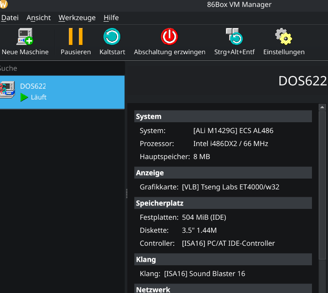The width and height of the screenshot is (328, 293).
Task: Click the '3.5" 1.44M' Diskette value
Action: click(x=199, y=230)
